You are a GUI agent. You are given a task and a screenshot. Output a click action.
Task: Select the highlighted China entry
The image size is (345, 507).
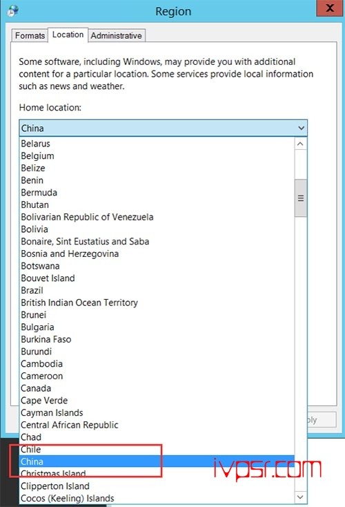[157, 461]
